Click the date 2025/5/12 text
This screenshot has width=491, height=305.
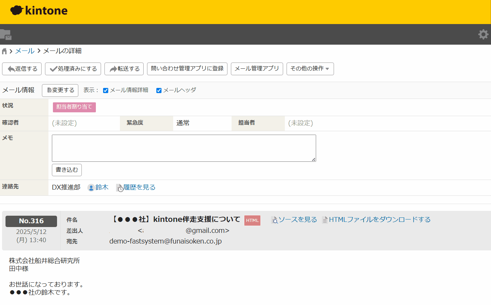[x=31, y=232]
